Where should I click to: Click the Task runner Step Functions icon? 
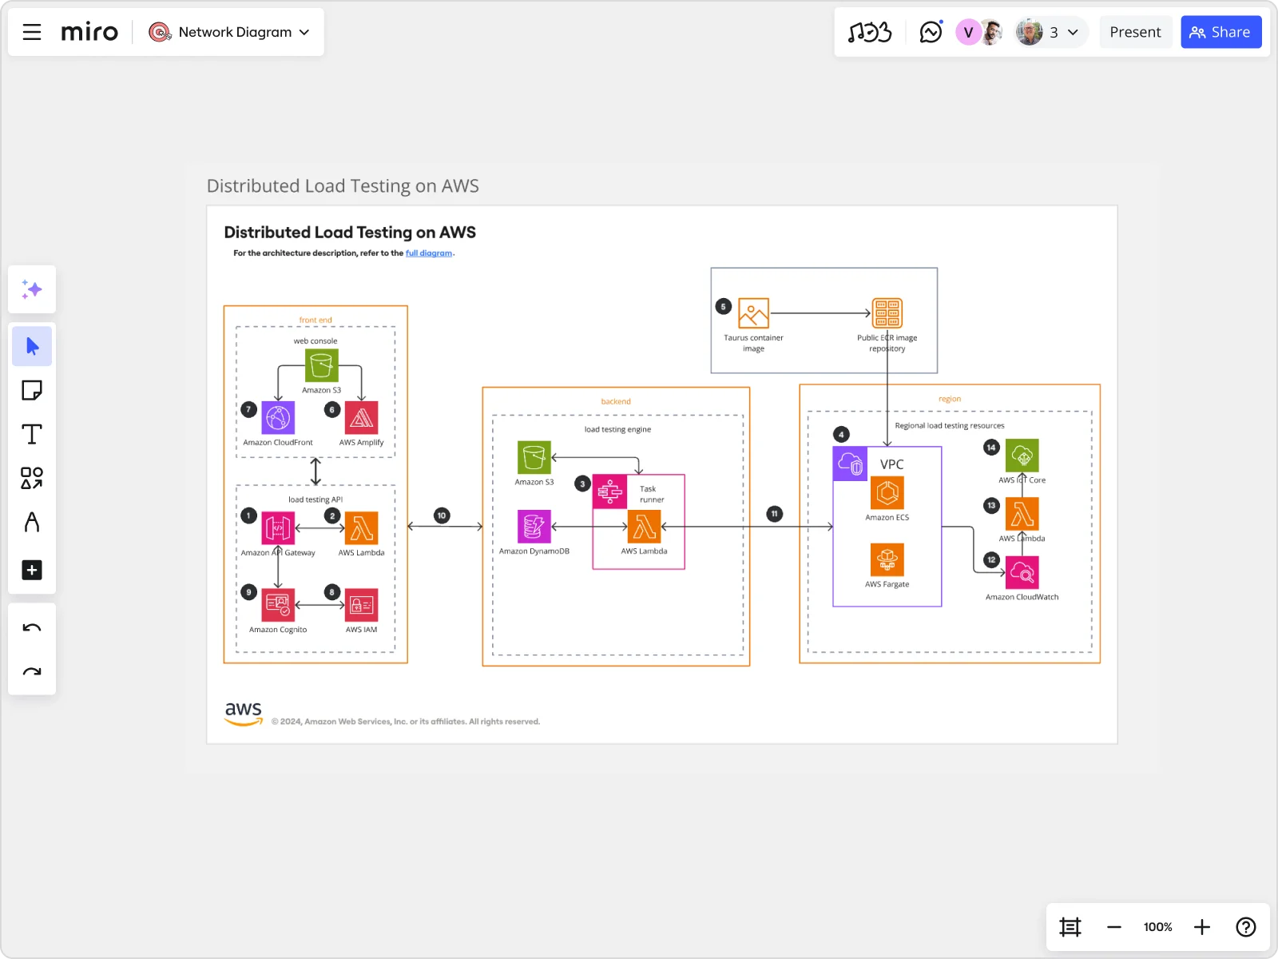(x=609, y=491)
